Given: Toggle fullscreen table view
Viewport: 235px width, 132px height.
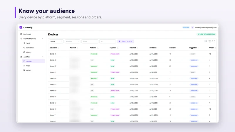Looking at the screenshot, I should [214, 41].
